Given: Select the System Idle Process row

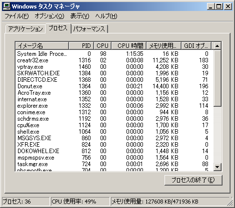Looking at the screenshot, I should (x=114, y=54).
